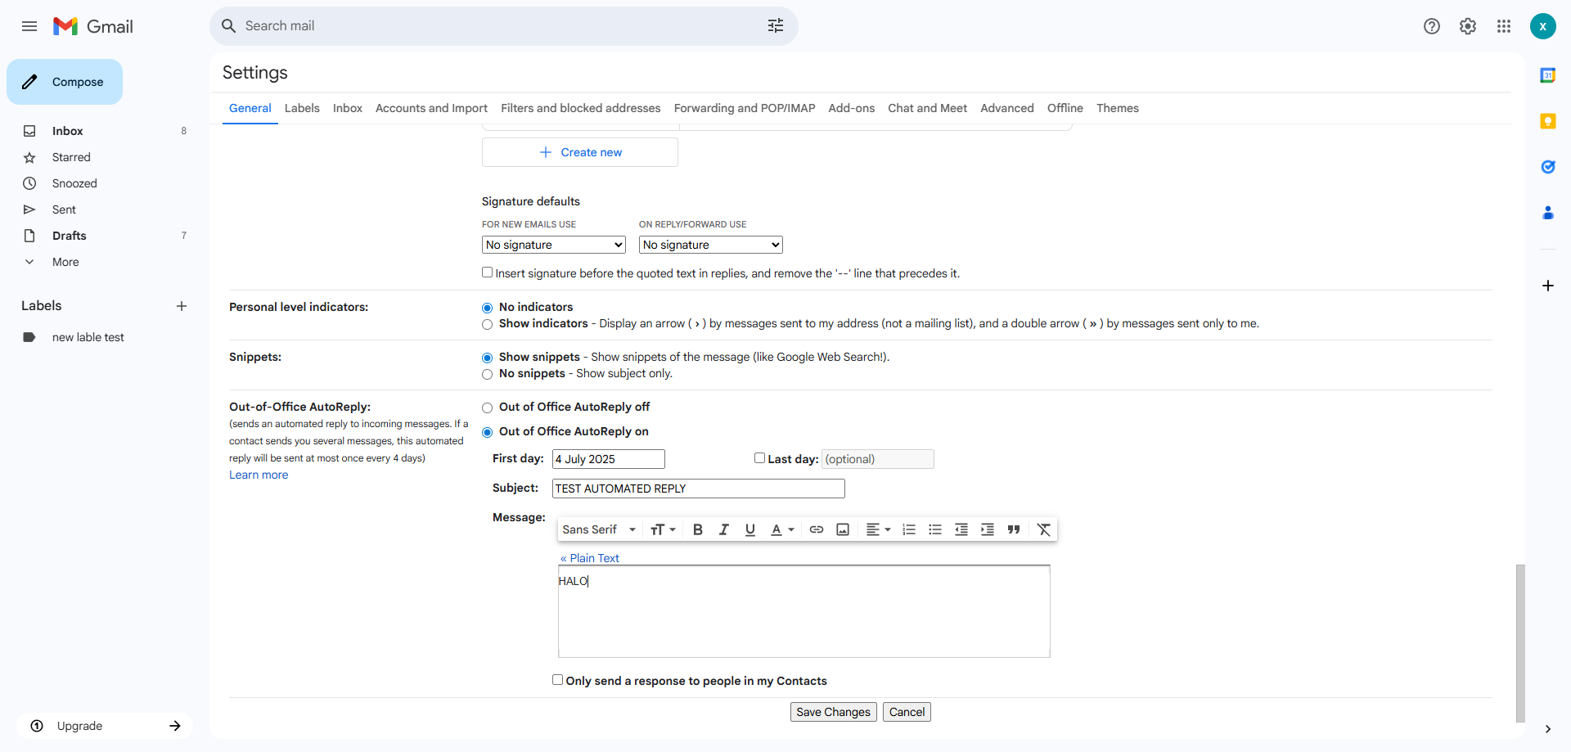1571x752 pixels.
Task: Check Only send response to Contacts
Action: click(557, 680)
